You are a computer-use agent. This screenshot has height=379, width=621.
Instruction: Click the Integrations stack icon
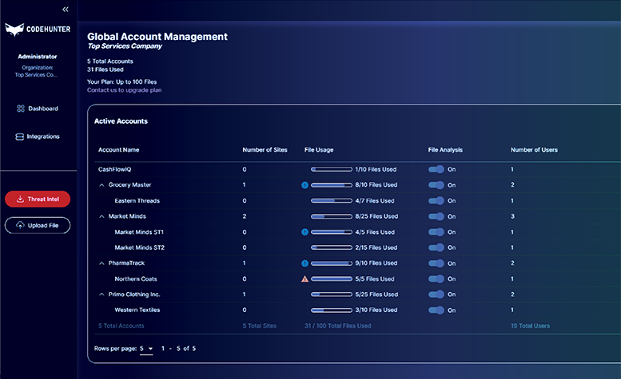point(19,136)
